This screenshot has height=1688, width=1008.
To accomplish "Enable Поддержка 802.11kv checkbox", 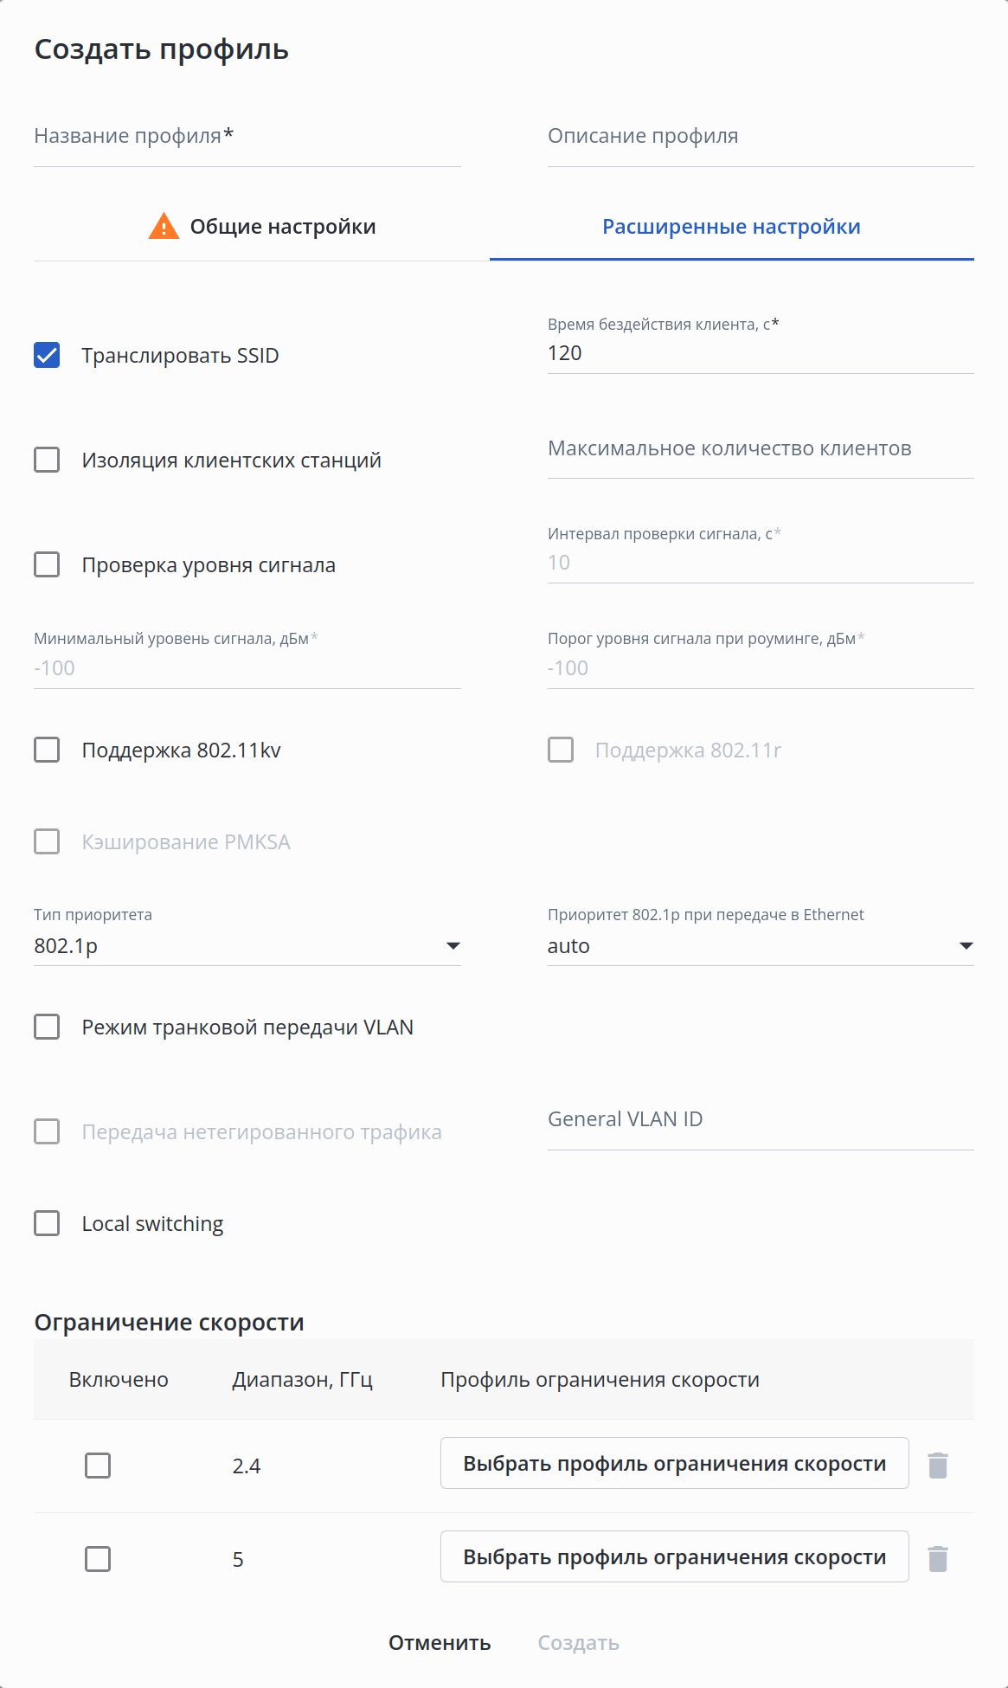I will (47, 750).
